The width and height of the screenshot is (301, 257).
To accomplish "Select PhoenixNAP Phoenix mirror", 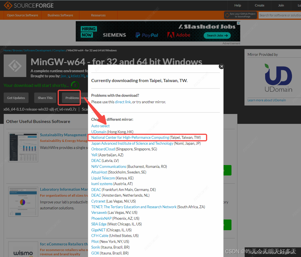I will pyautogui.click(x=101, y=218).
